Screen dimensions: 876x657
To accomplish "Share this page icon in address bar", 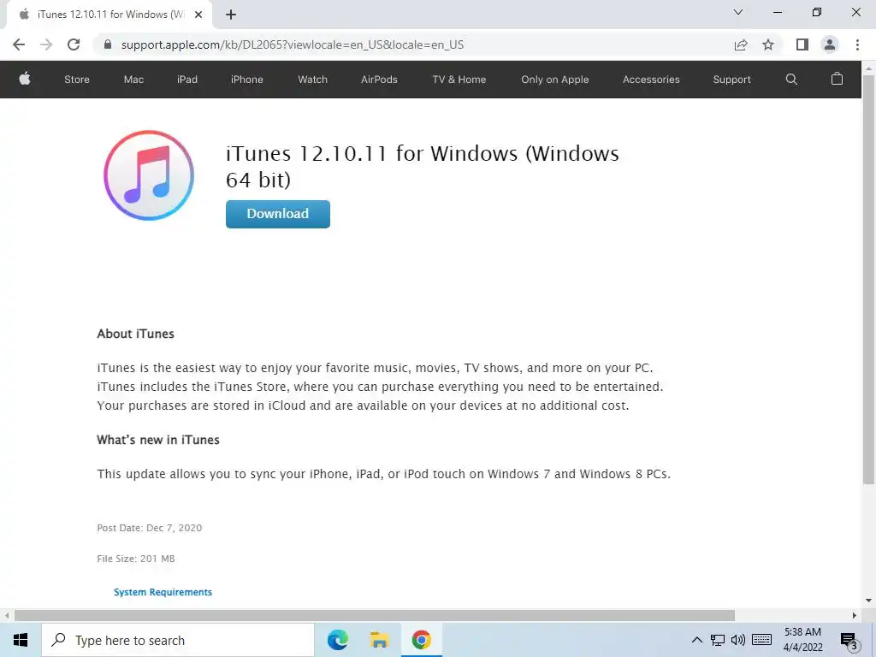I will coord(741,44).
